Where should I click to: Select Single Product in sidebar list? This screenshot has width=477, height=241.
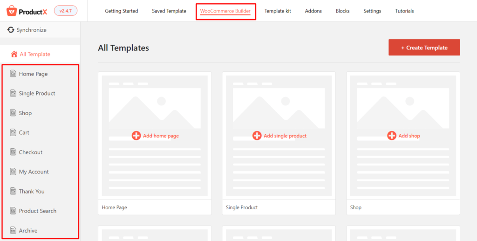pyautogui.click(x=37, y=93)
